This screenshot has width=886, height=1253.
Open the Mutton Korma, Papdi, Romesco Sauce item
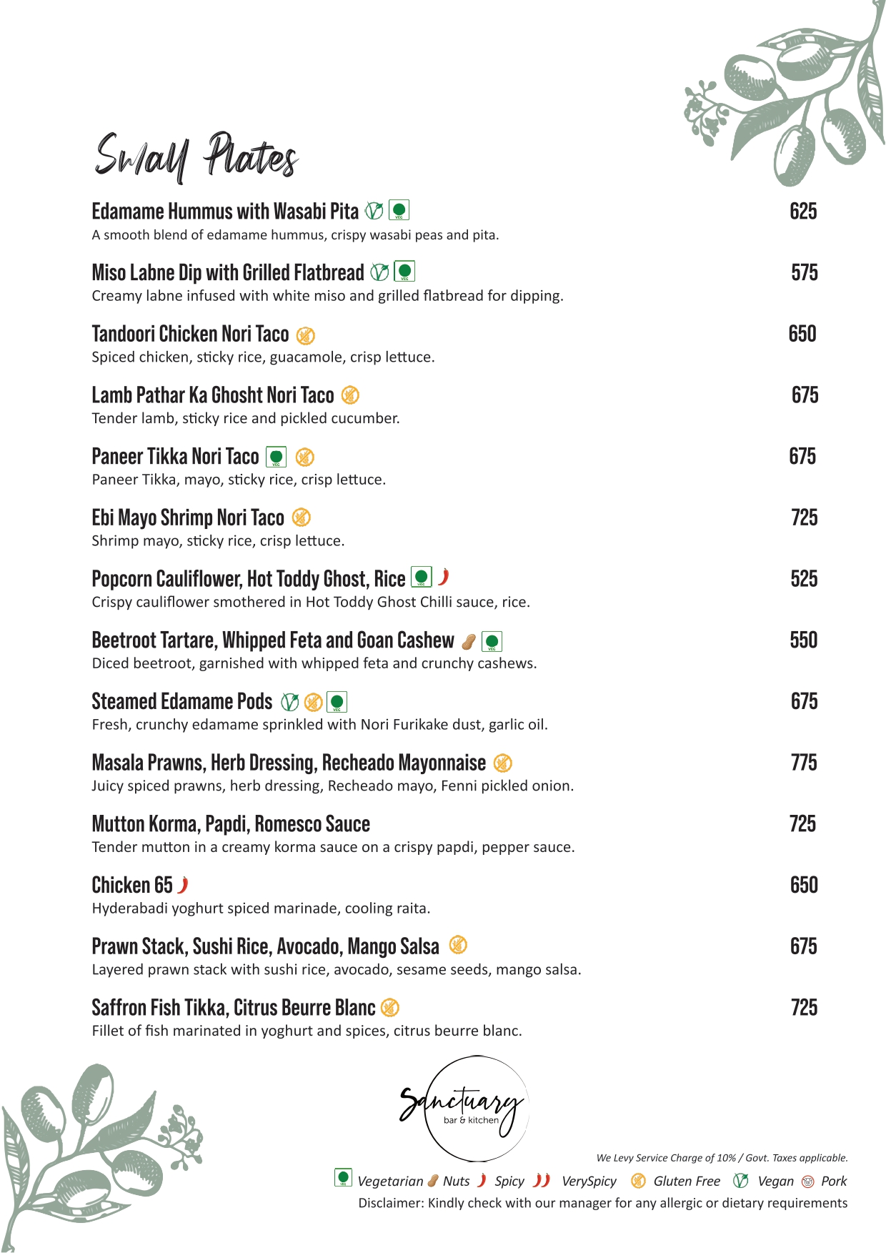point(231,824)
